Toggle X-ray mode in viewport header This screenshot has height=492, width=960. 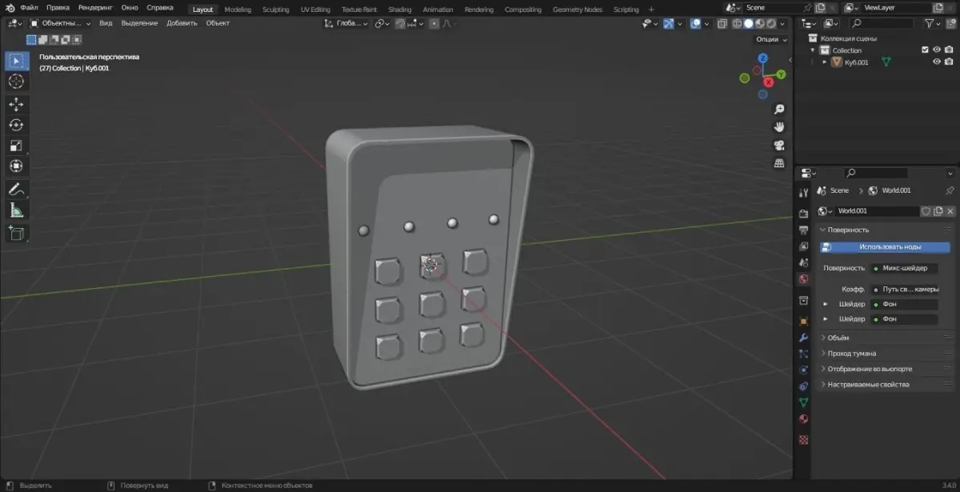click(722, 23)
